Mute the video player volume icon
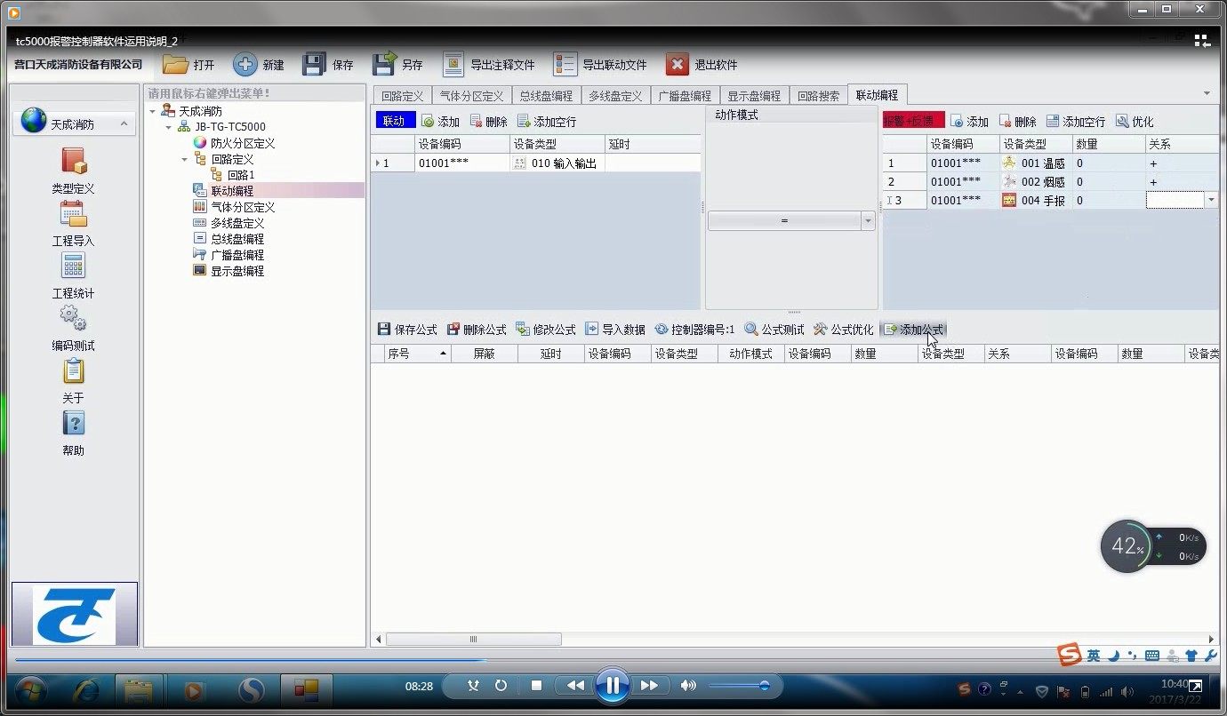The width and height of the screenshot is (1227, 716). [x=688, y=686]
